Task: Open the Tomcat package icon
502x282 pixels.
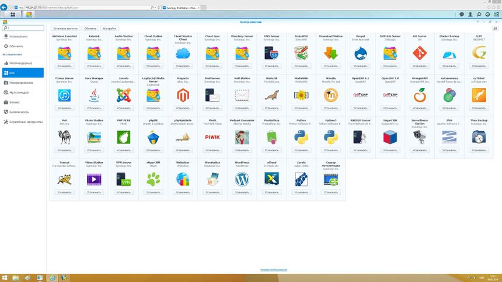Action: (x=64, y=179)
